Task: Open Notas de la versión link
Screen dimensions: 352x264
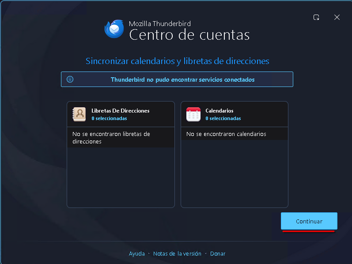Action: pyautogui.click(x=177, y=254)
